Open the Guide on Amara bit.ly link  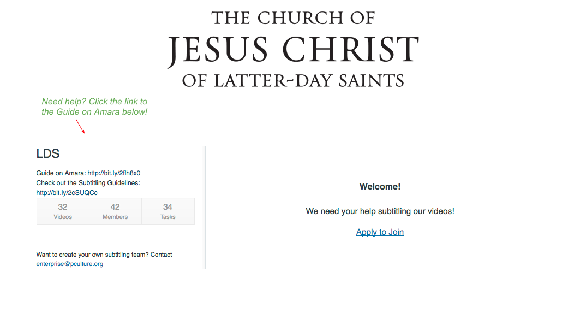pos(114,173)
